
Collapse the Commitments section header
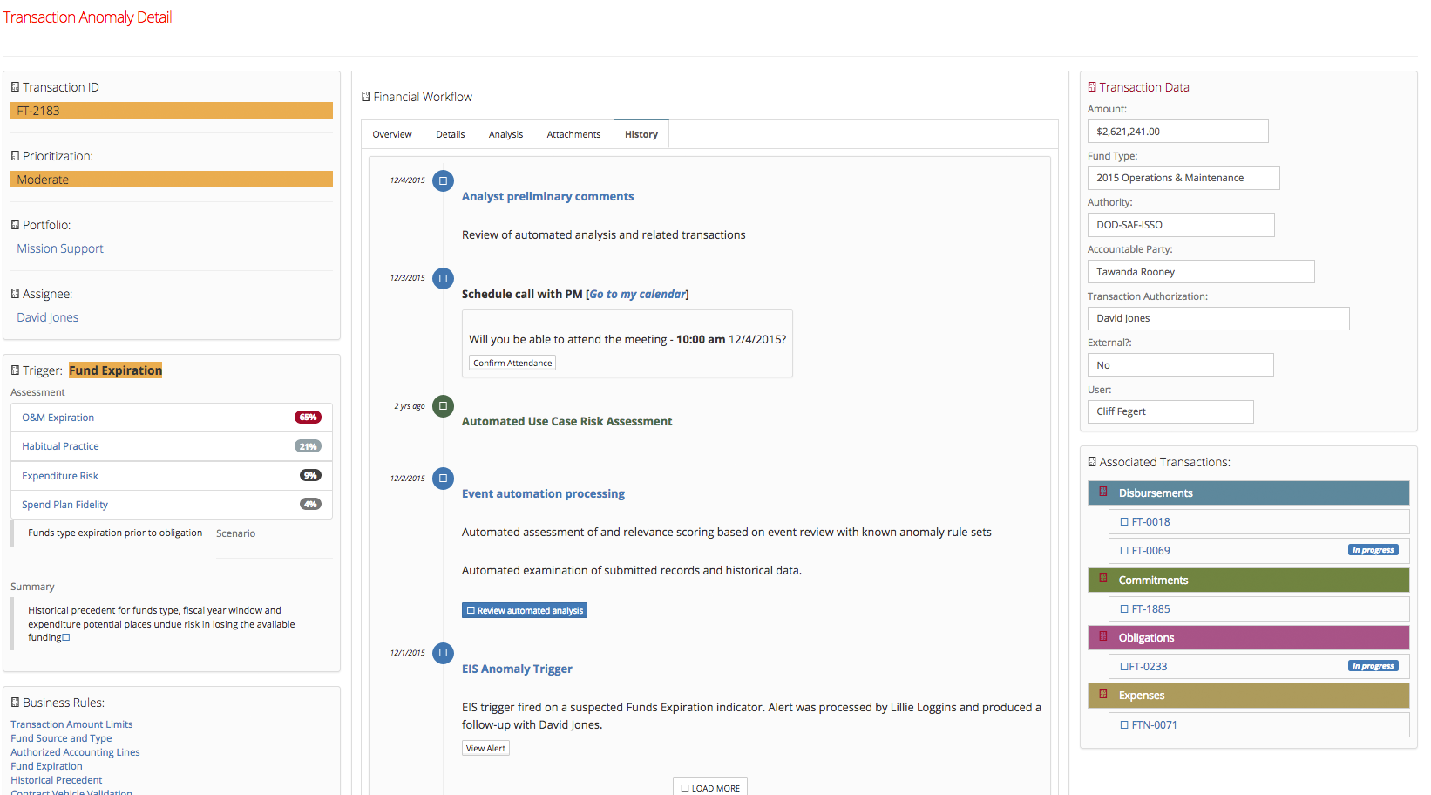1248,580
